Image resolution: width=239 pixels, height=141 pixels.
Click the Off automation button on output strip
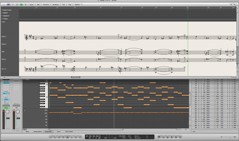point(16,108)
